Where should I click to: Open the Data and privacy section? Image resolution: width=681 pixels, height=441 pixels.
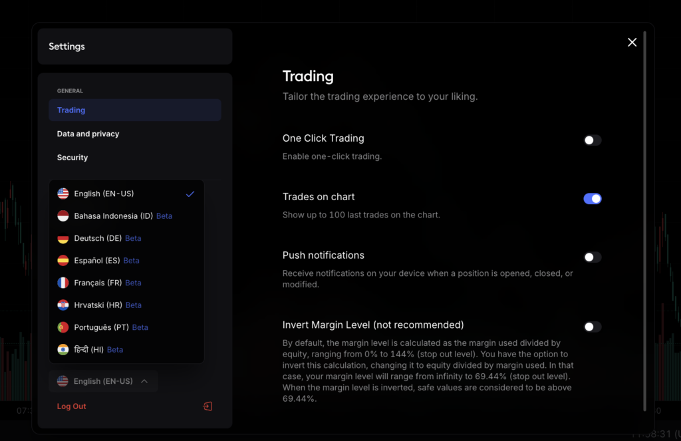(88, 134)
